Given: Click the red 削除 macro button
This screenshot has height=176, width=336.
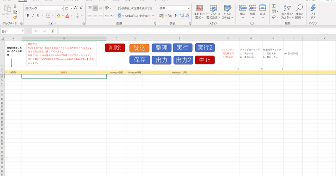Looking at the screenshot, I should [x=115, y=47].
